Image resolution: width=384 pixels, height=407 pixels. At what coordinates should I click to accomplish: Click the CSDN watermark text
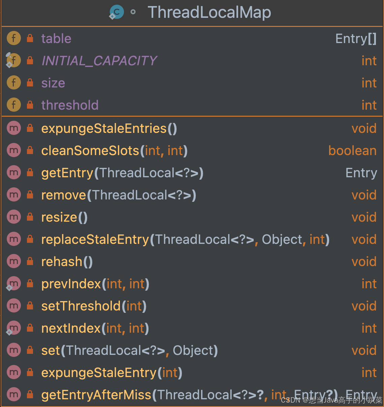(332, 401)
